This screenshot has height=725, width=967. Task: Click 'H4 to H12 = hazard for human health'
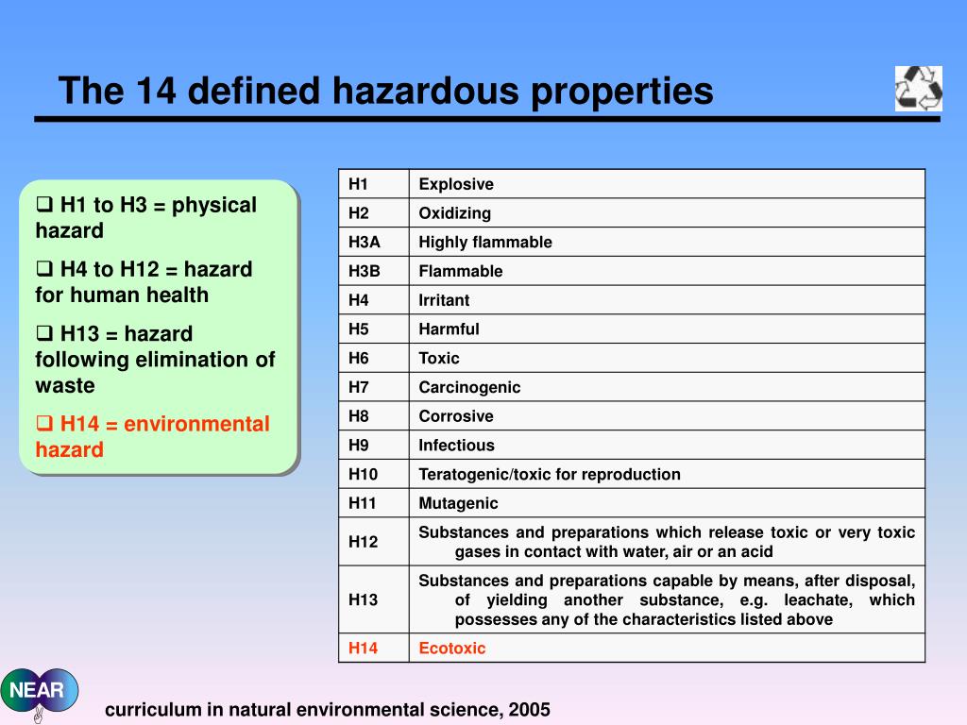point(144,281)
